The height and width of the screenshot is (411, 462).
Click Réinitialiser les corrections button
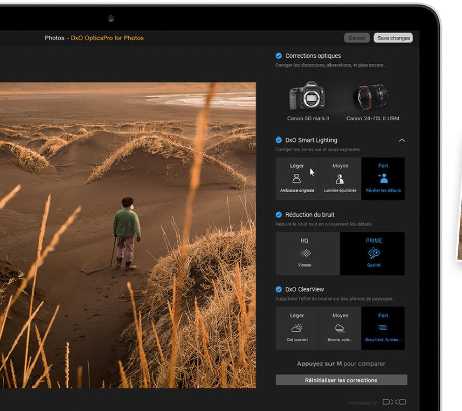click(341, 380)
